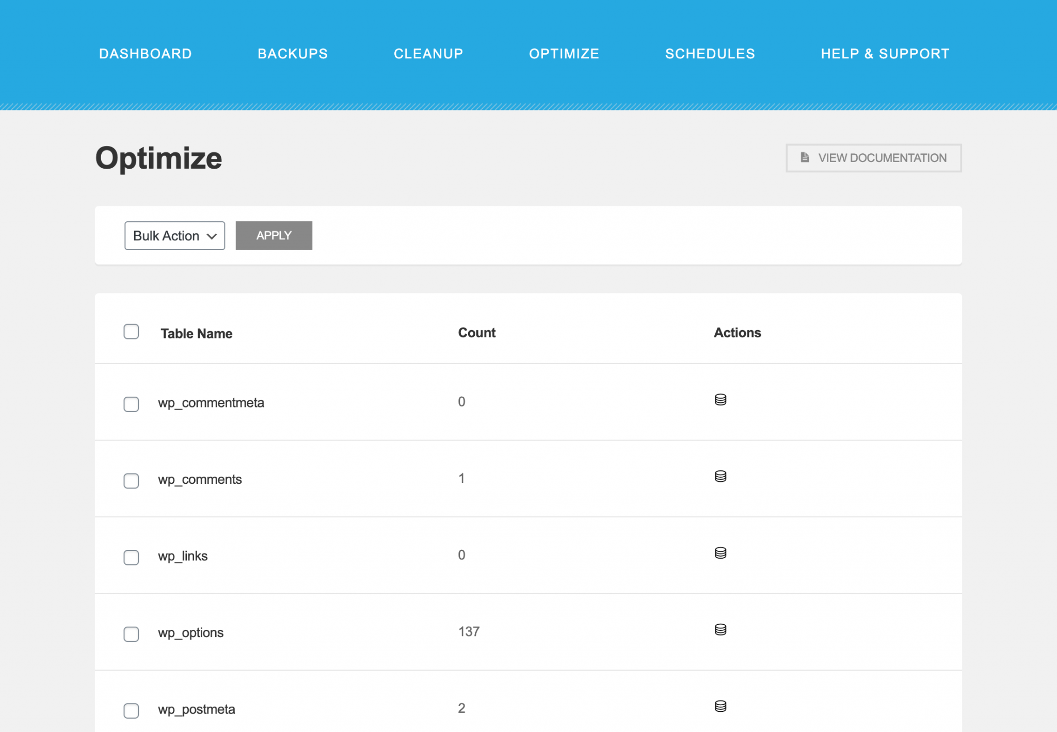Open the Backups tab
The image size is (1057, 732).
click(x=292, y=54)
